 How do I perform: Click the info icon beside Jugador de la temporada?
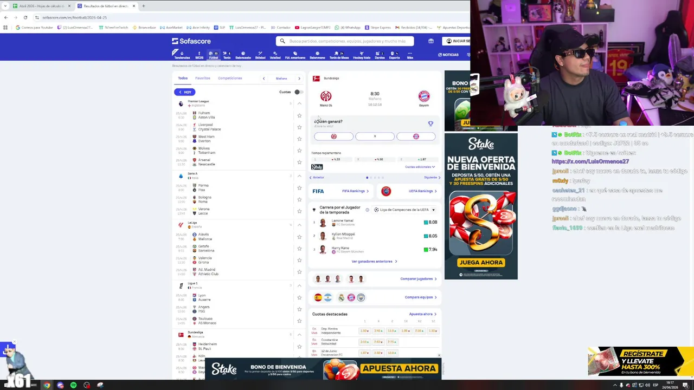coord(367,210)
